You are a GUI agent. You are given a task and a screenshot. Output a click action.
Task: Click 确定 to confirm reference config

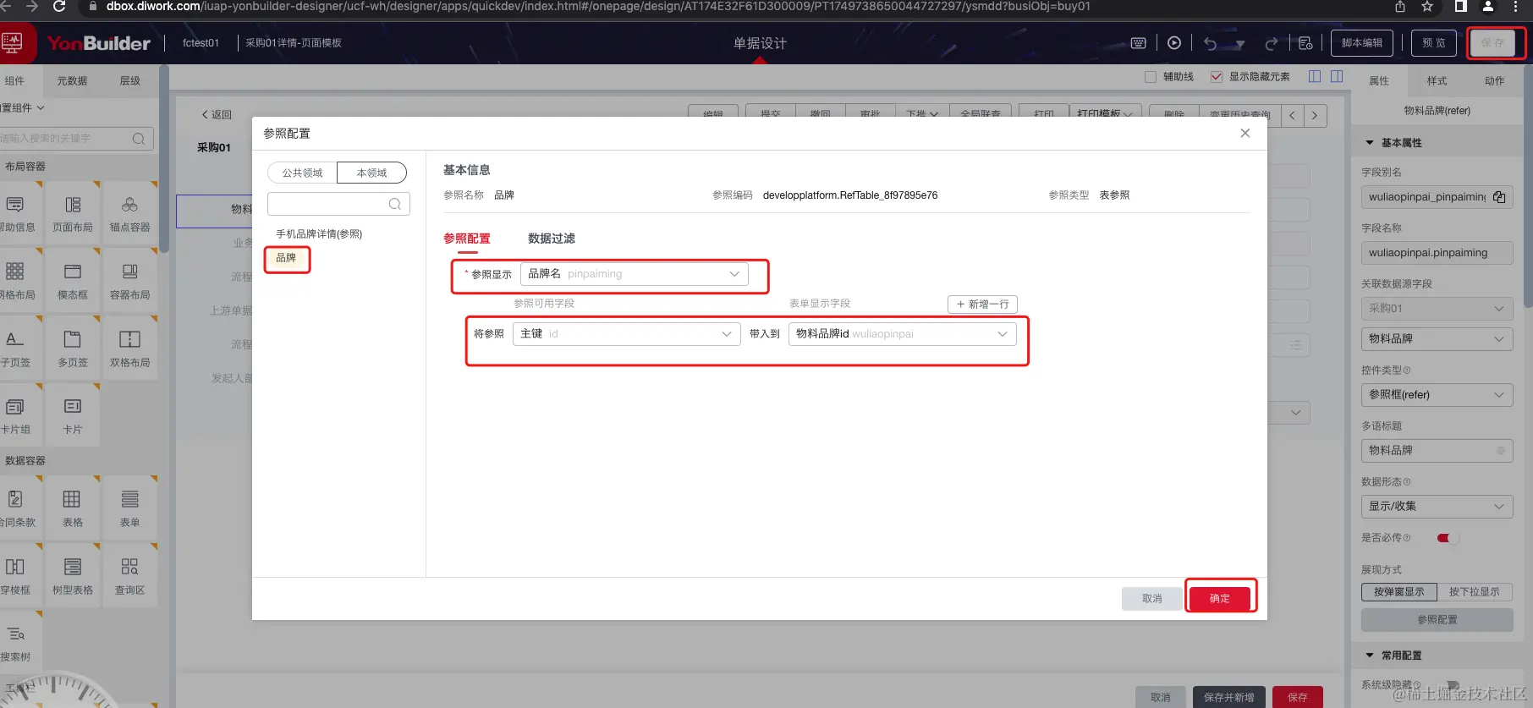(1220, 598)
